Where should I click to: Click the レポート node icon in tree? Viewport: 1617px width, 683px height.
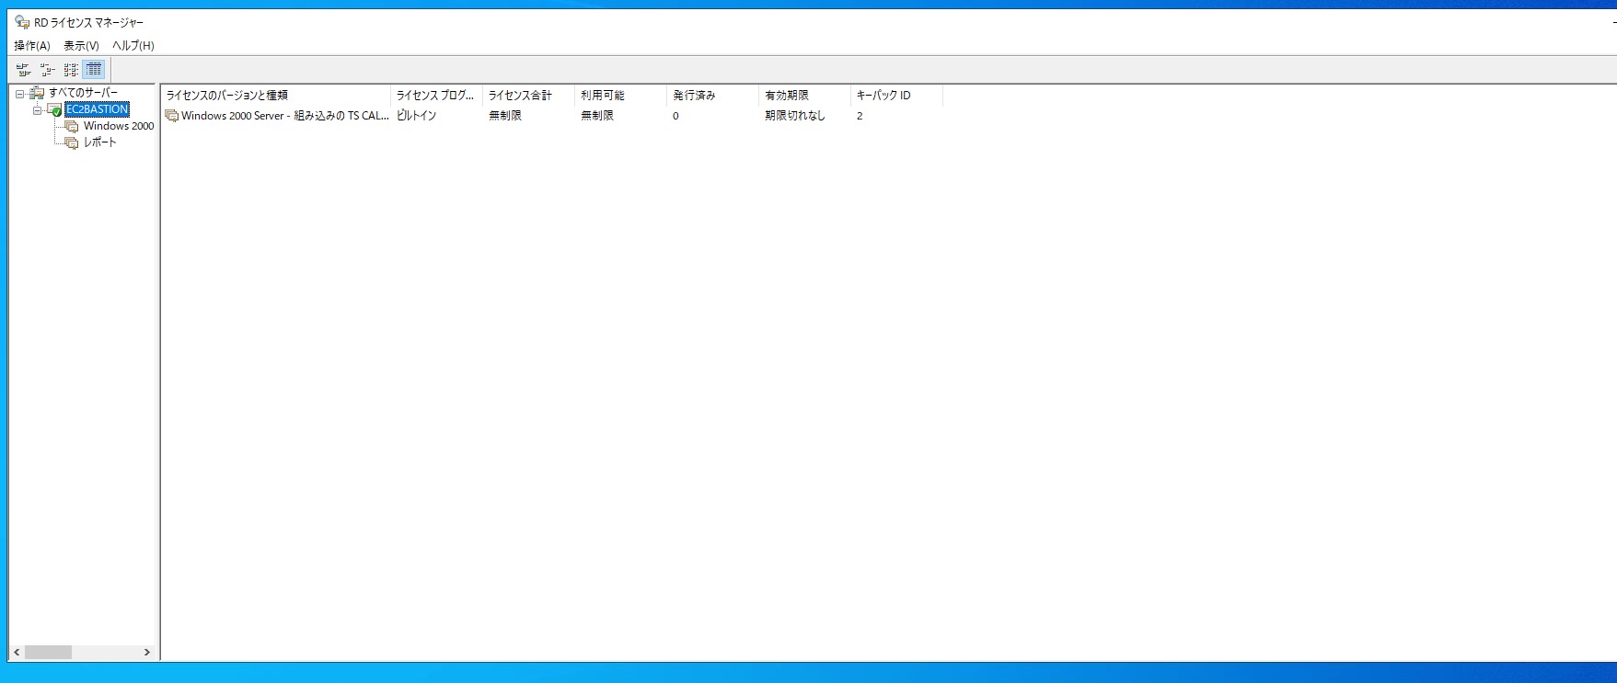[72, 142]
